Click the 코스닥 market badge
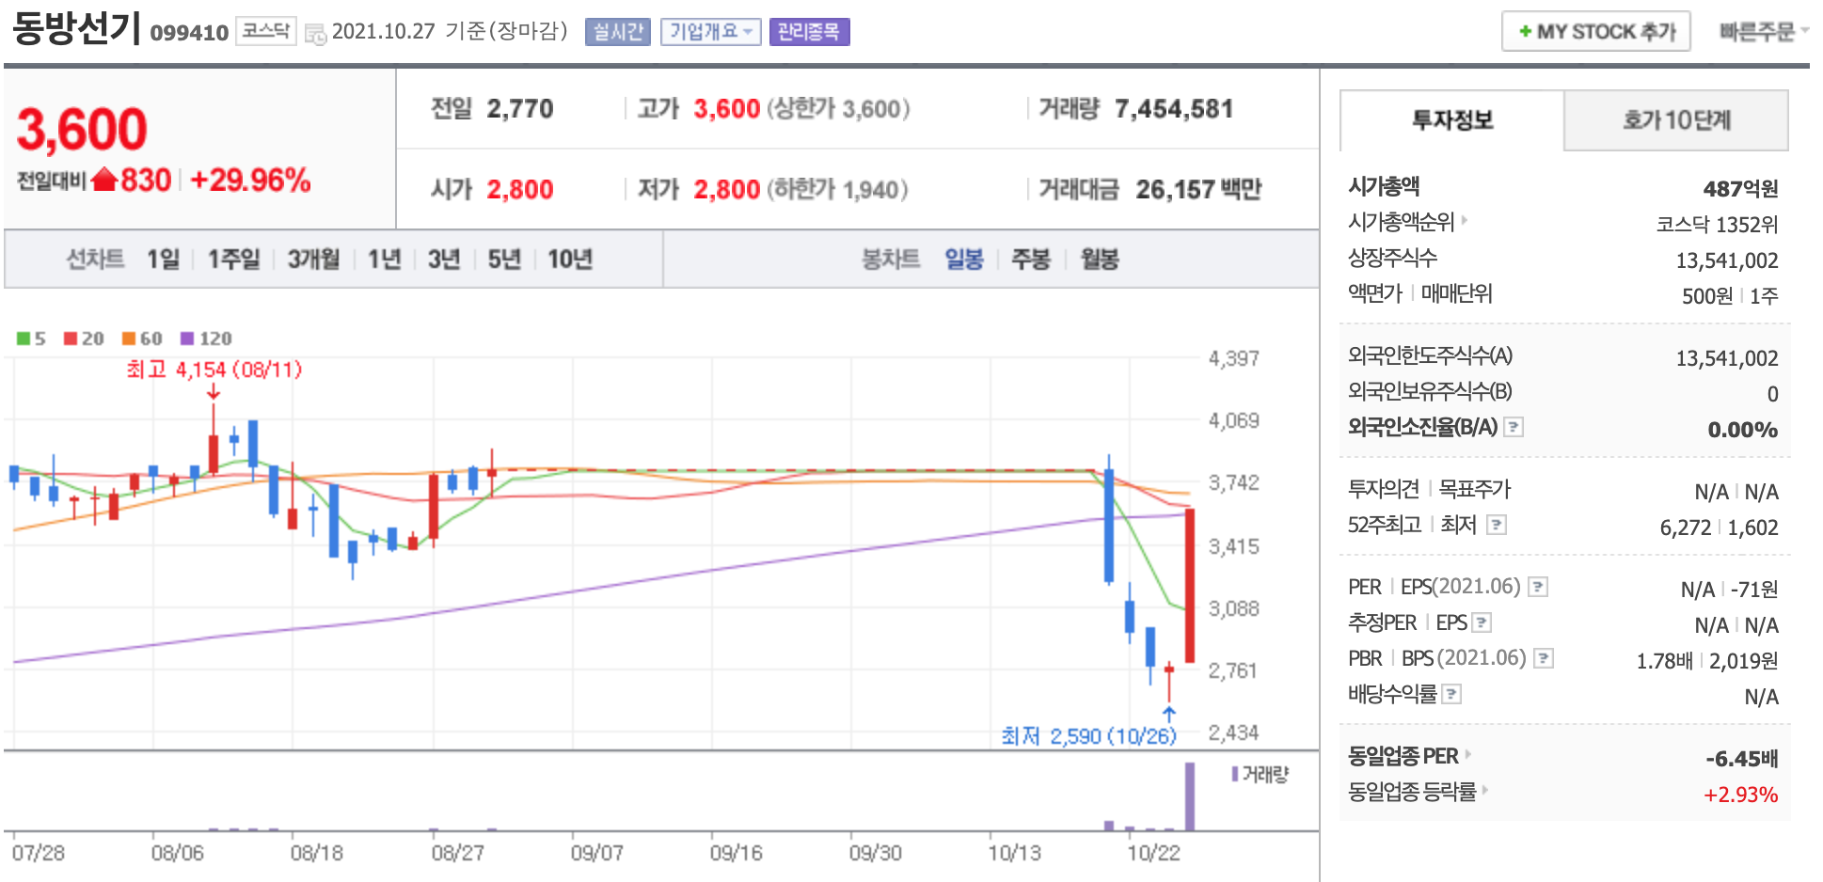1823x882 pixels. 265,31
